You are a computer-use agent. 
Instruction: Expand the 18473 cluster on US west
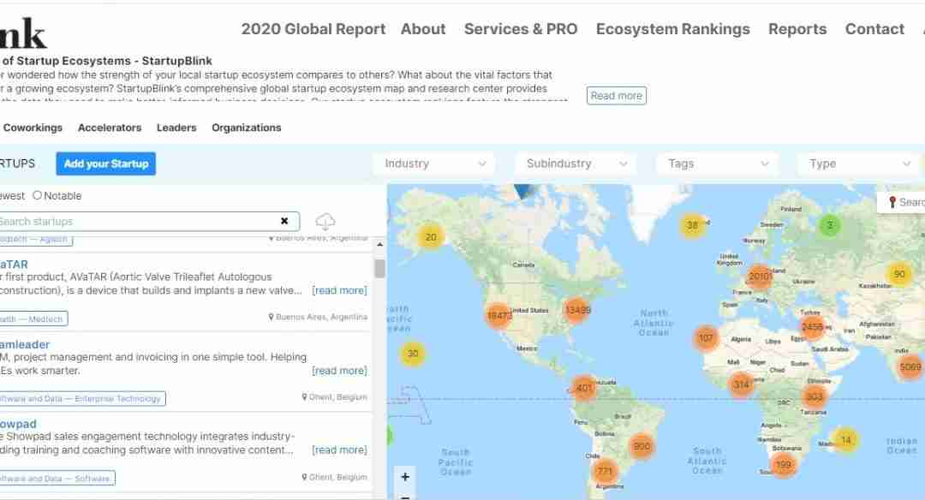499,315
